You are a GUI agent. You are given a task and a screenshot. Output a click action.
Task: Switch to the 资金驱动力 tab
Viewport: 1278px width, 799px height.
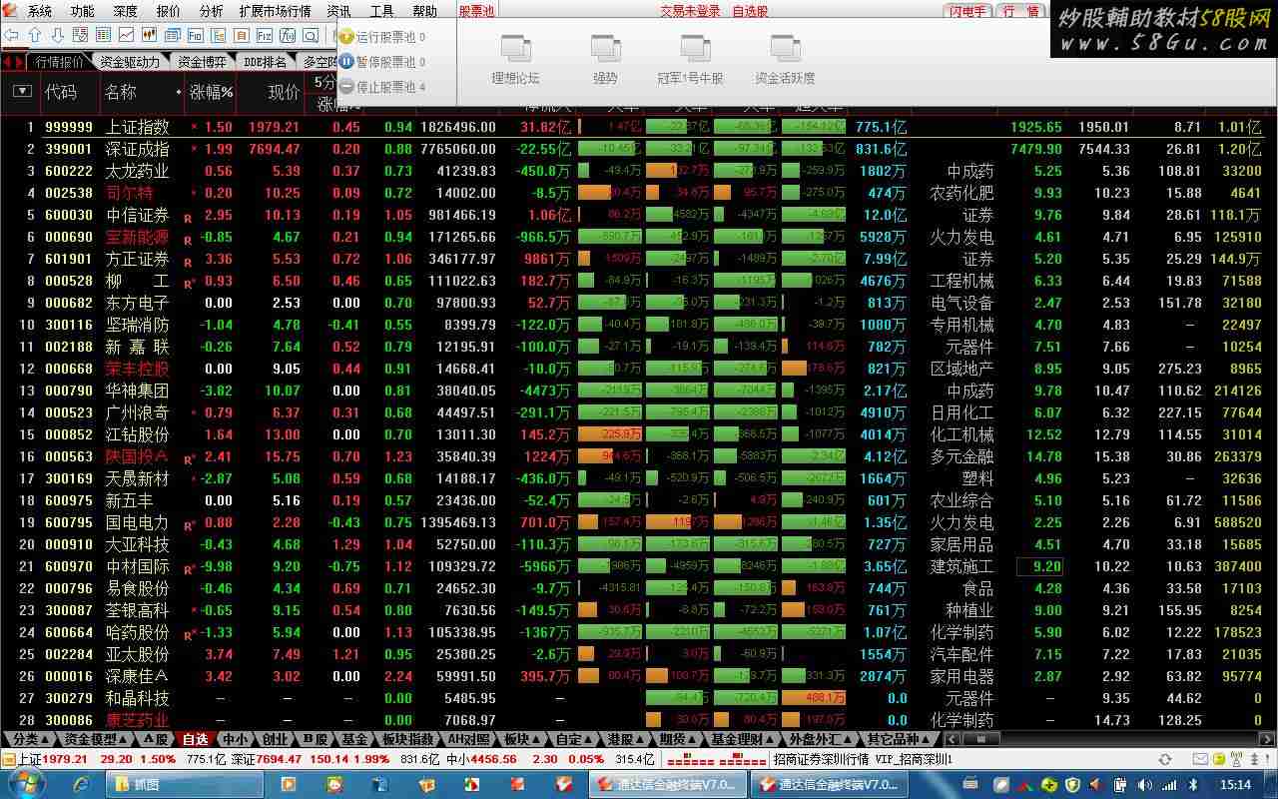(x=129, y=62)
